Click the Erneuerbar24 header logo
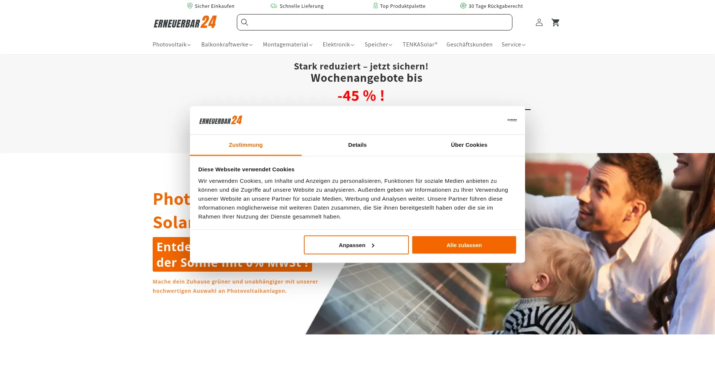This screenshot has width=715, height=369. click(185, 22)
